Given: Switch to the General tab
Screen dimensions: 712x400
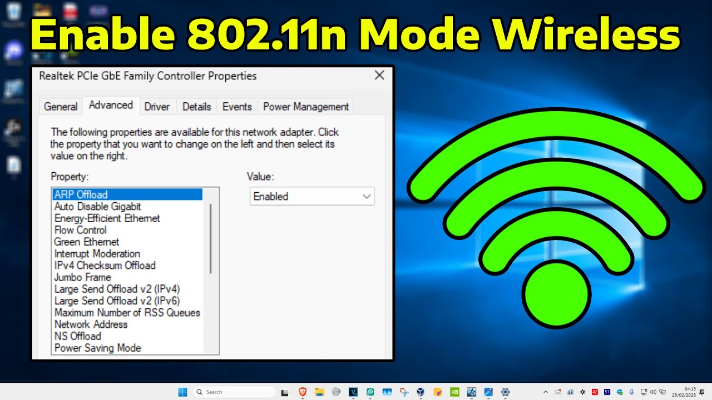Looking at the screenshot, I should [x=61, y=107].
